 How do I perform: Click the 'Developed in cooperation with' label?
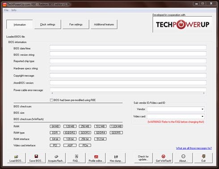(169, 15)
